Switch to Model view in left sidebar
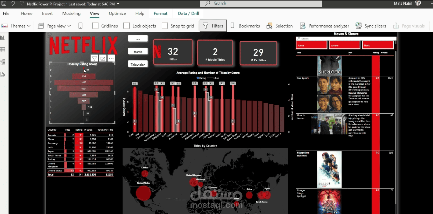 pyautogui.click(x=3, y=62)
